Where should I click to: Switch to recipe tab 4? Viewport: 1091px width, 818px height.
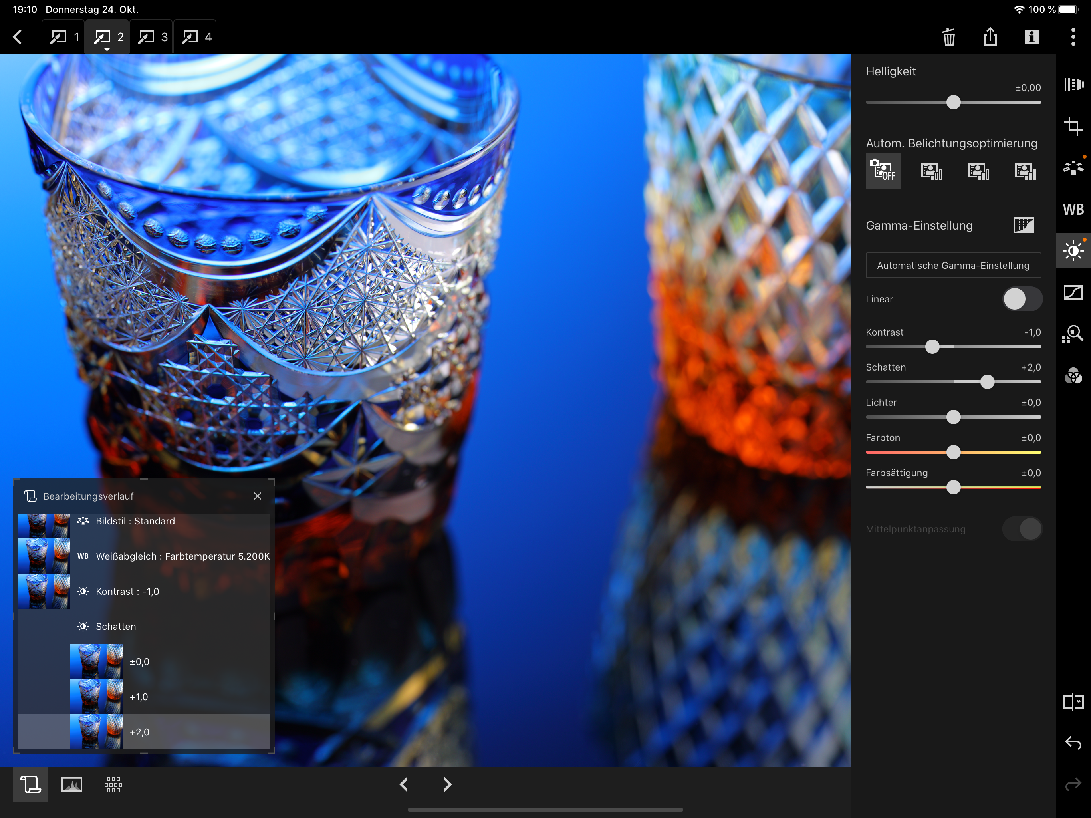pos(196,37)
